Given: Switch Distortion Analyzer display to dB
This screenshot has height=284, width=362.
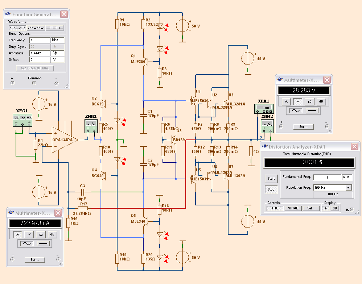Looking at the screenshot, I should [334, 208].
